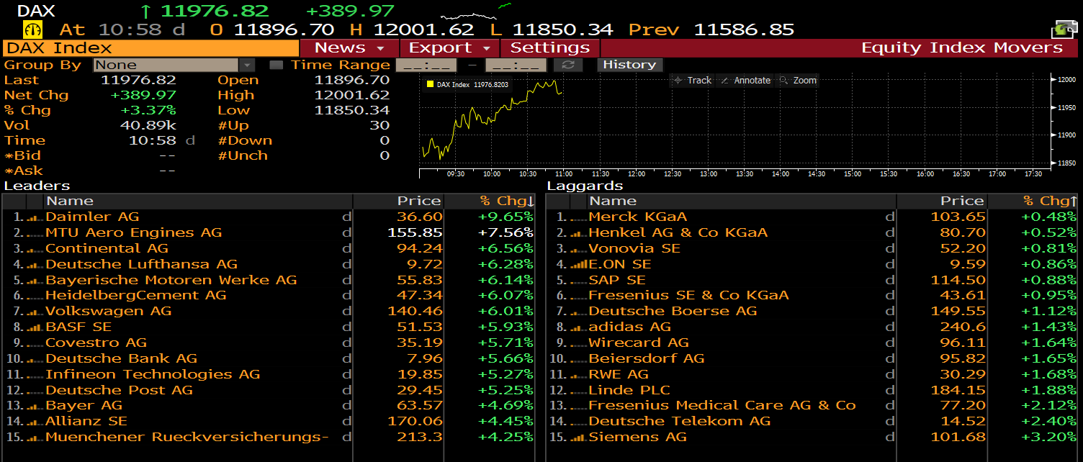Open the Deutsche Telekom AG security link
This screenshot has height=462, width=1083.
point(679,422)
